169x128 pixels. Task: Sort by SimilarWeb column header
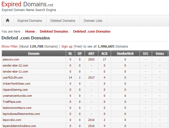[x=125, y=53]
